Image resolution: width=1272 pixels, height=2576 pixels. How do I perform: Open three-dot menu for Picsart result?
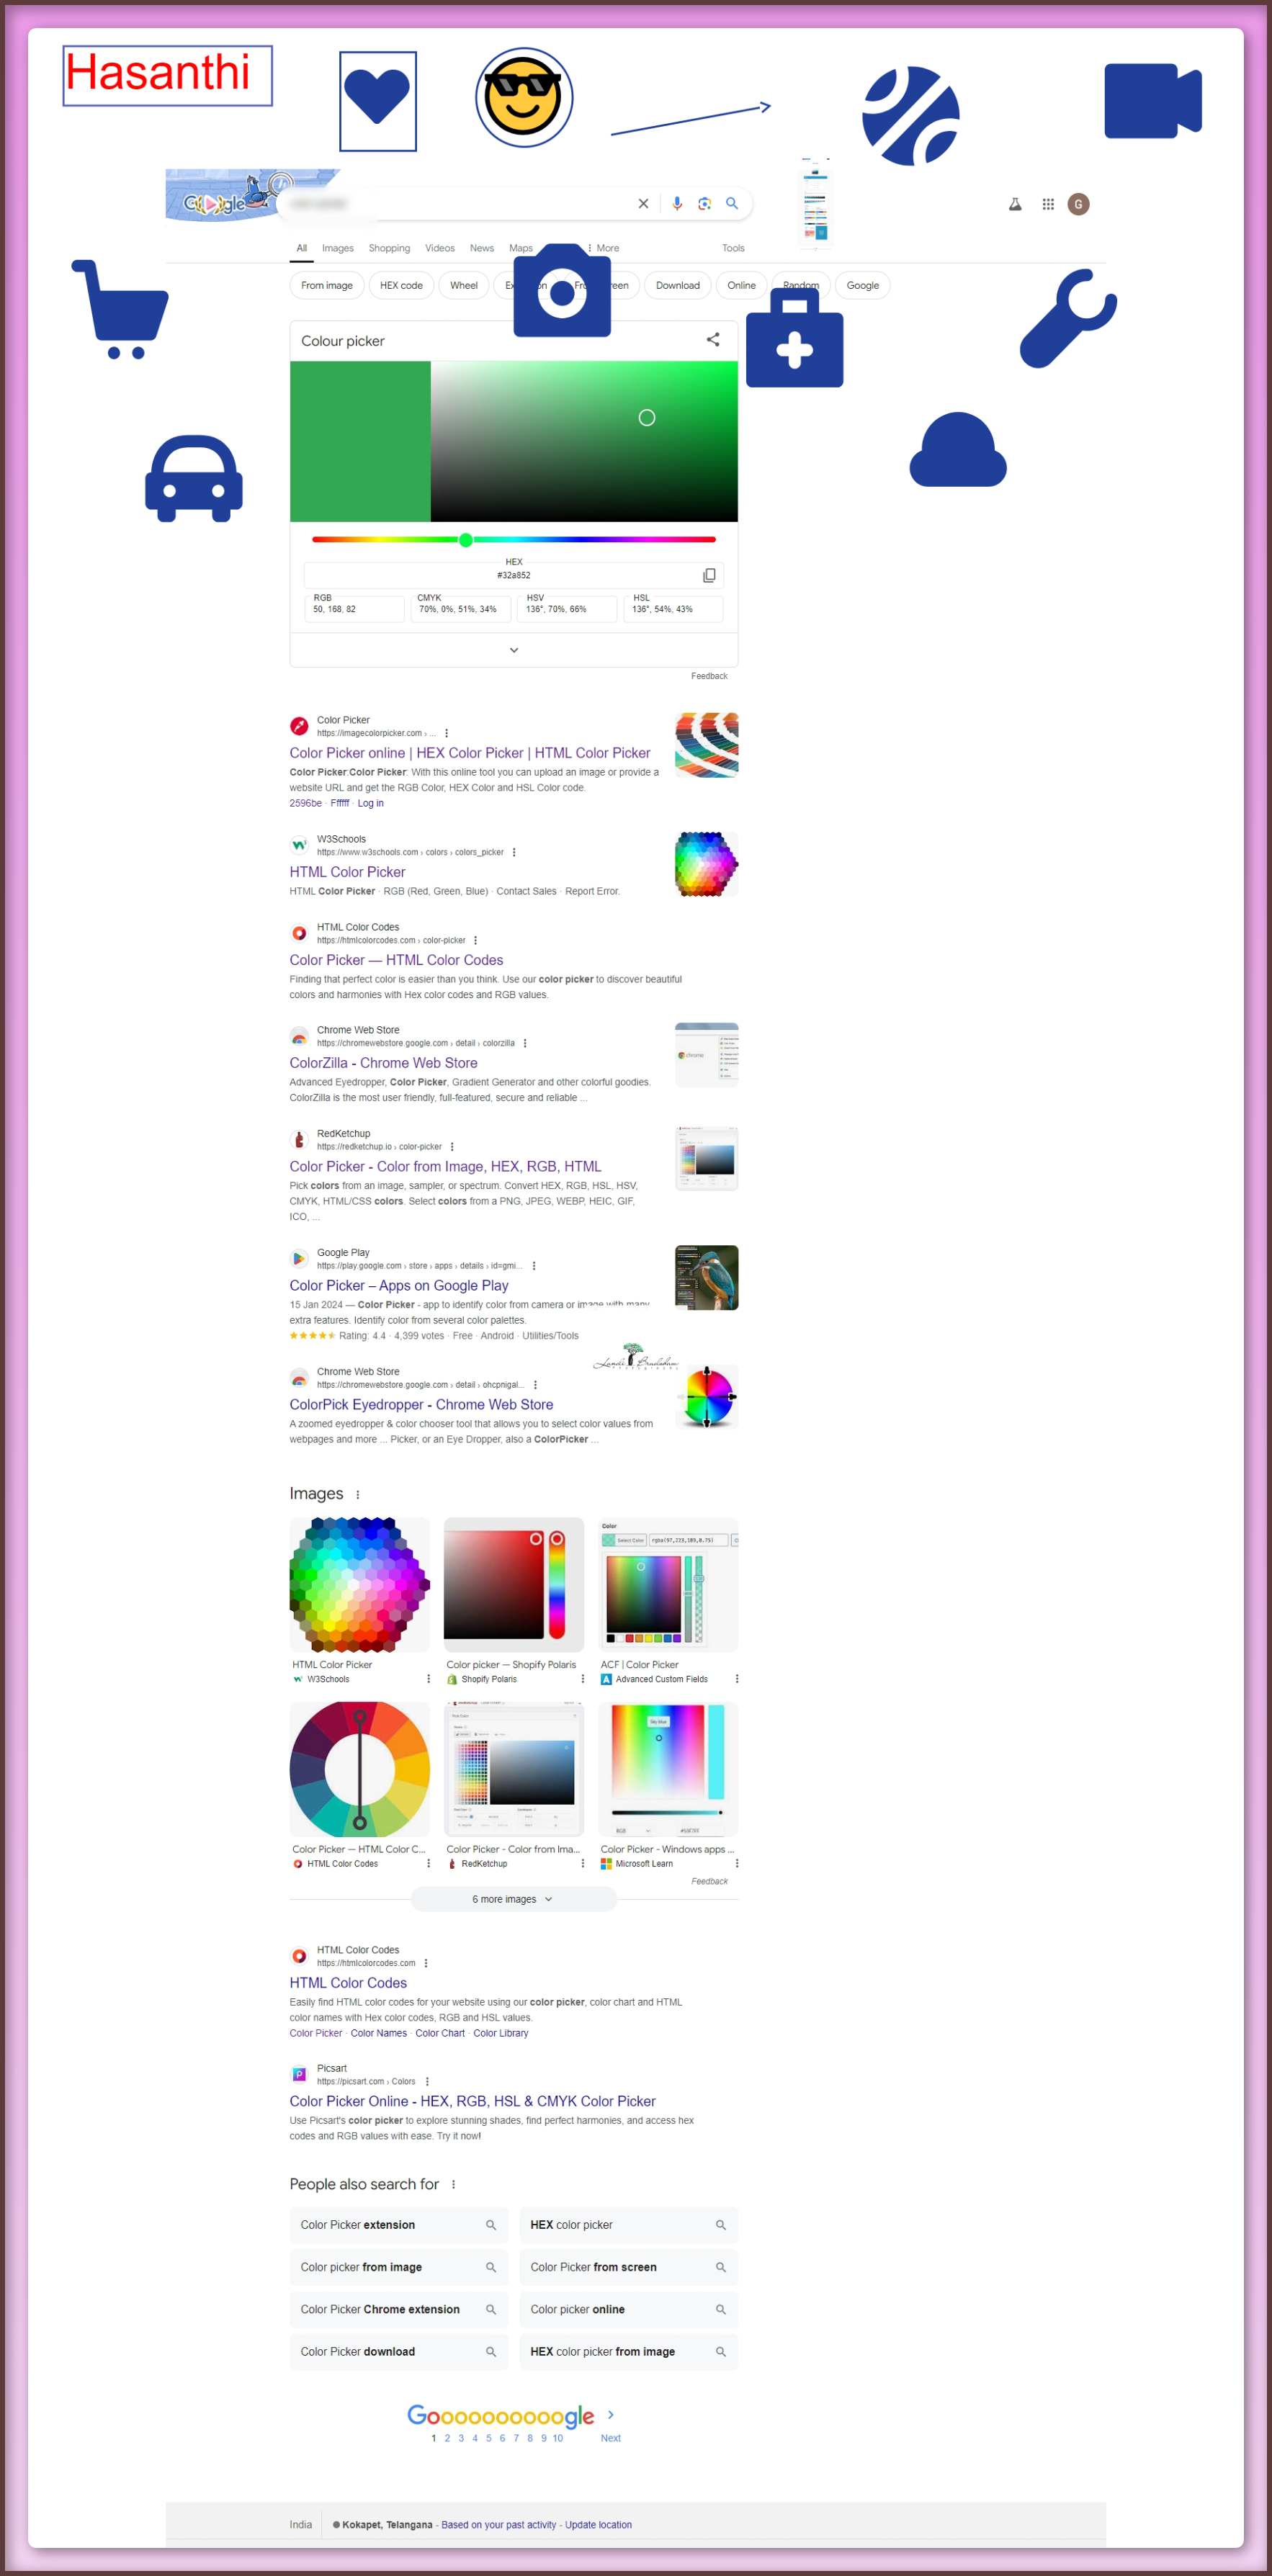pyautogui.click(x=427, y=2082)
